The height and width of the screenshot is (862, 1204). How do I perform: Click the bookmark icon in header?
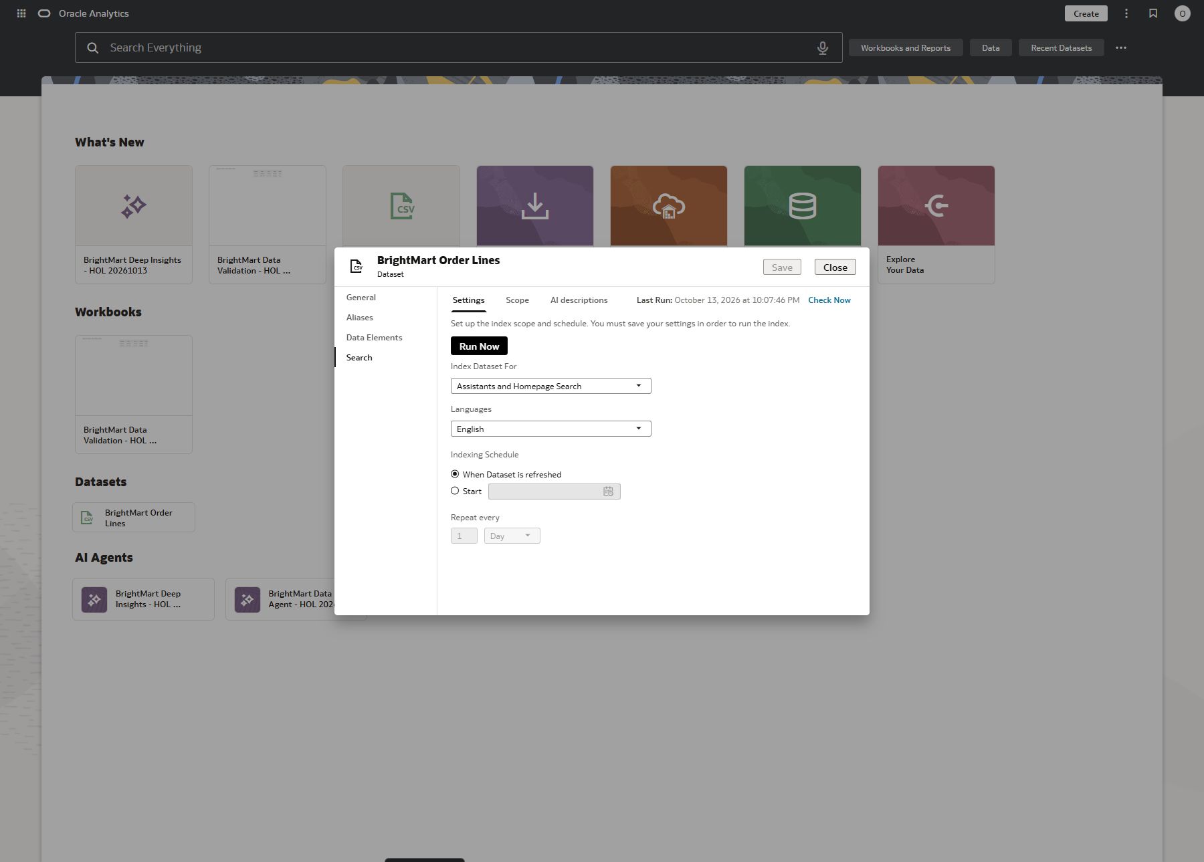click(1153, 13)
